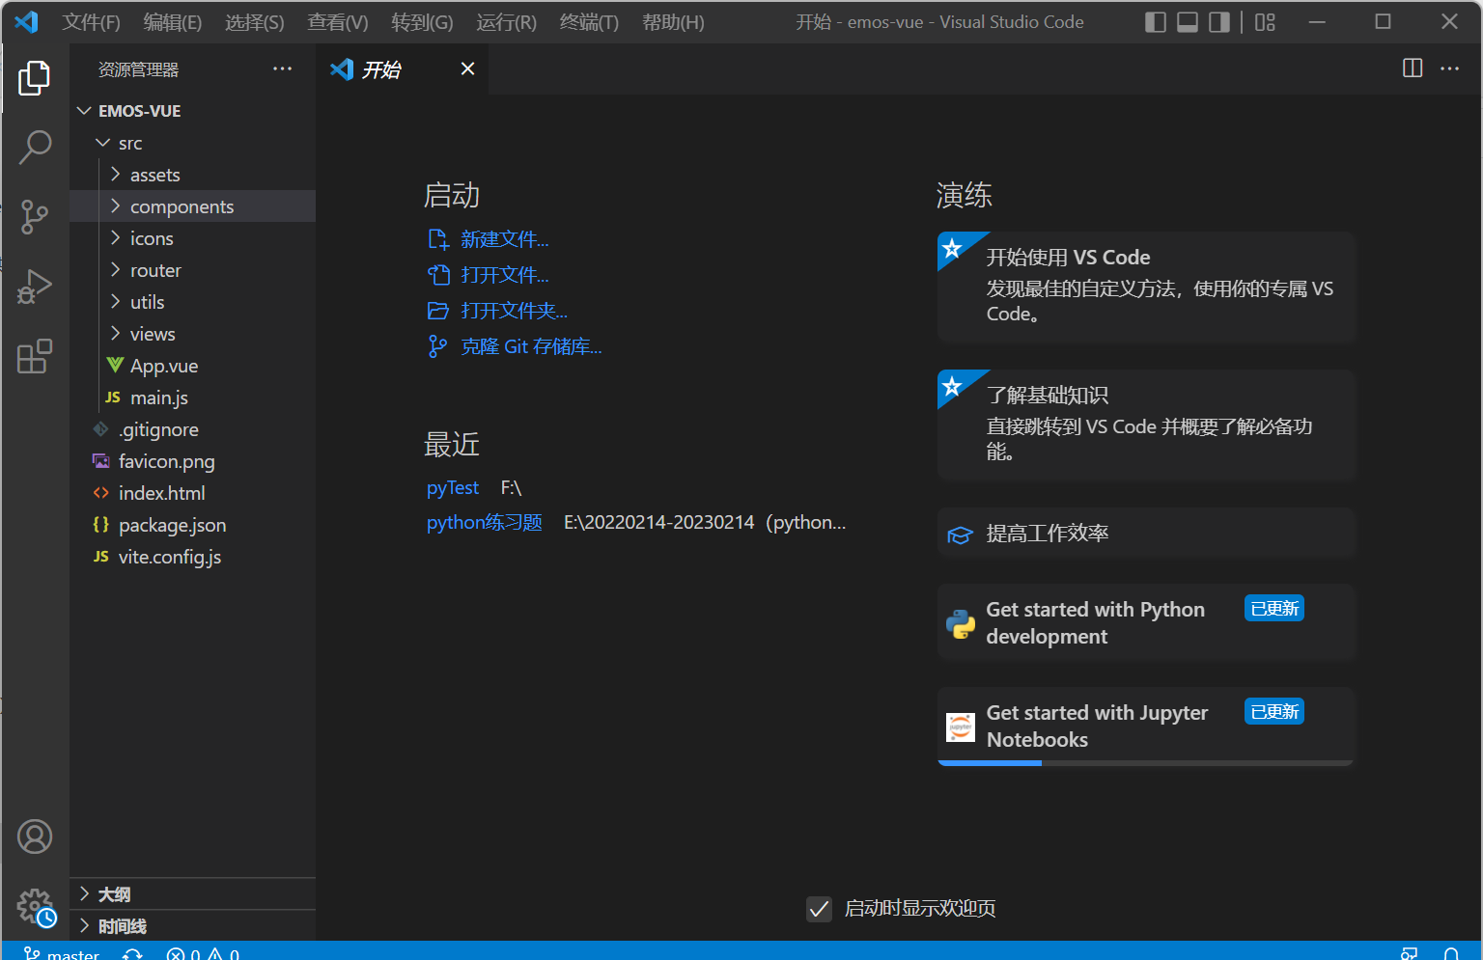Open the editor More Actions menu
The height and width of the screenshot is (960, 1483).
coord(1450,68)
